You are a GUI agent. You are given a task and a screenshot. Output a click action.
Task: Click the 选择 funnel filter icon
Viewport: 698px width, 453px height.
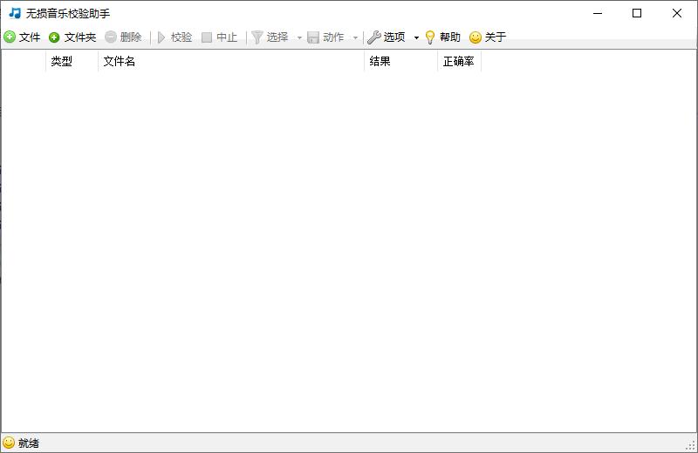click(x=257, y=37)
